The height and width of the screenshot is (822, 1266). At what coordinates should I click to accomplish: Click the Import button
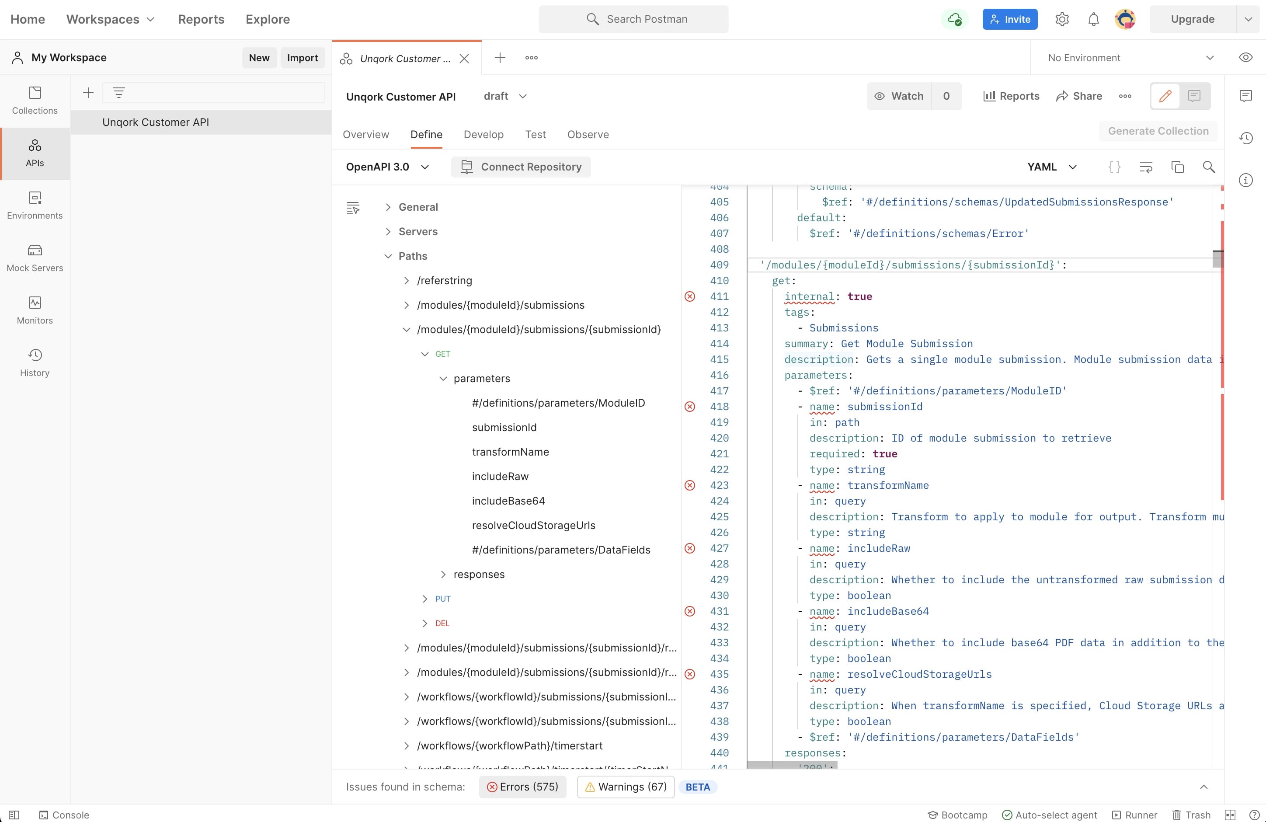point(302,57)
